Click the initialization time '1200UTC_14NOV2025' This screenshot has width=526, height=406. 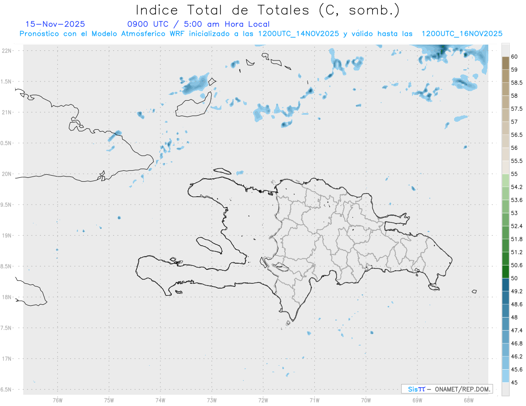299,34
